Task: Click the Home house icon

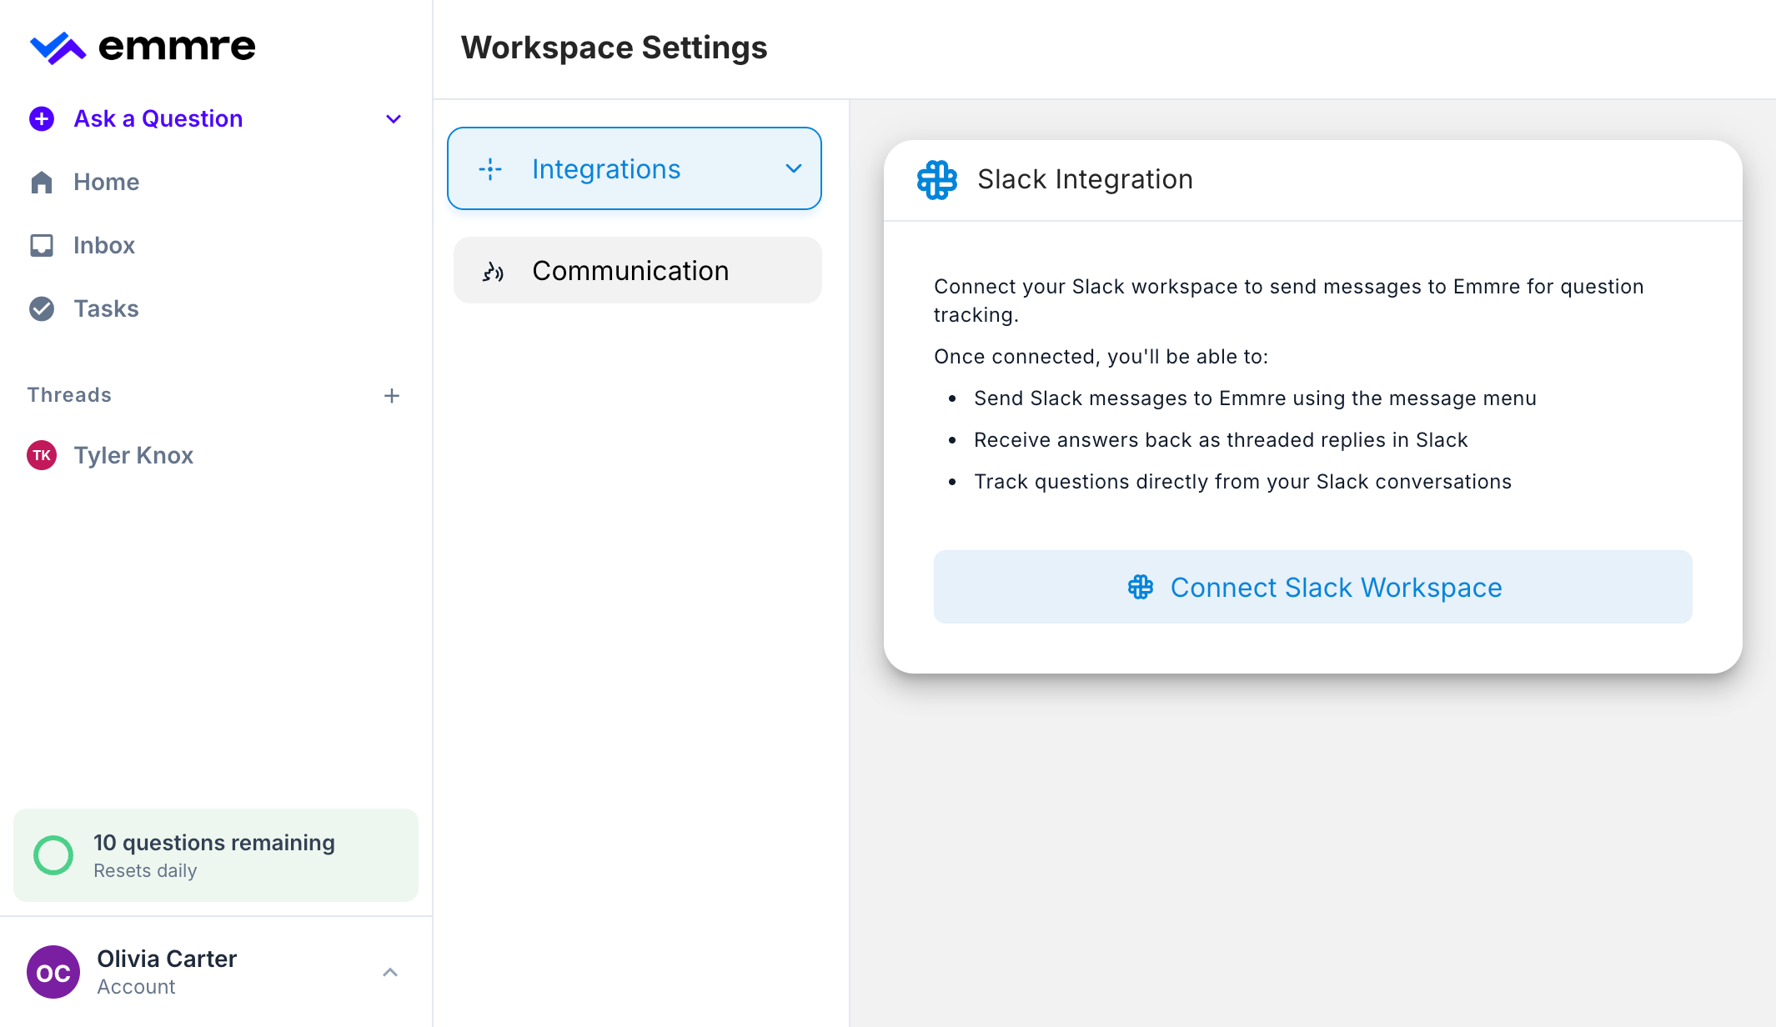Action: coord(42,182)
